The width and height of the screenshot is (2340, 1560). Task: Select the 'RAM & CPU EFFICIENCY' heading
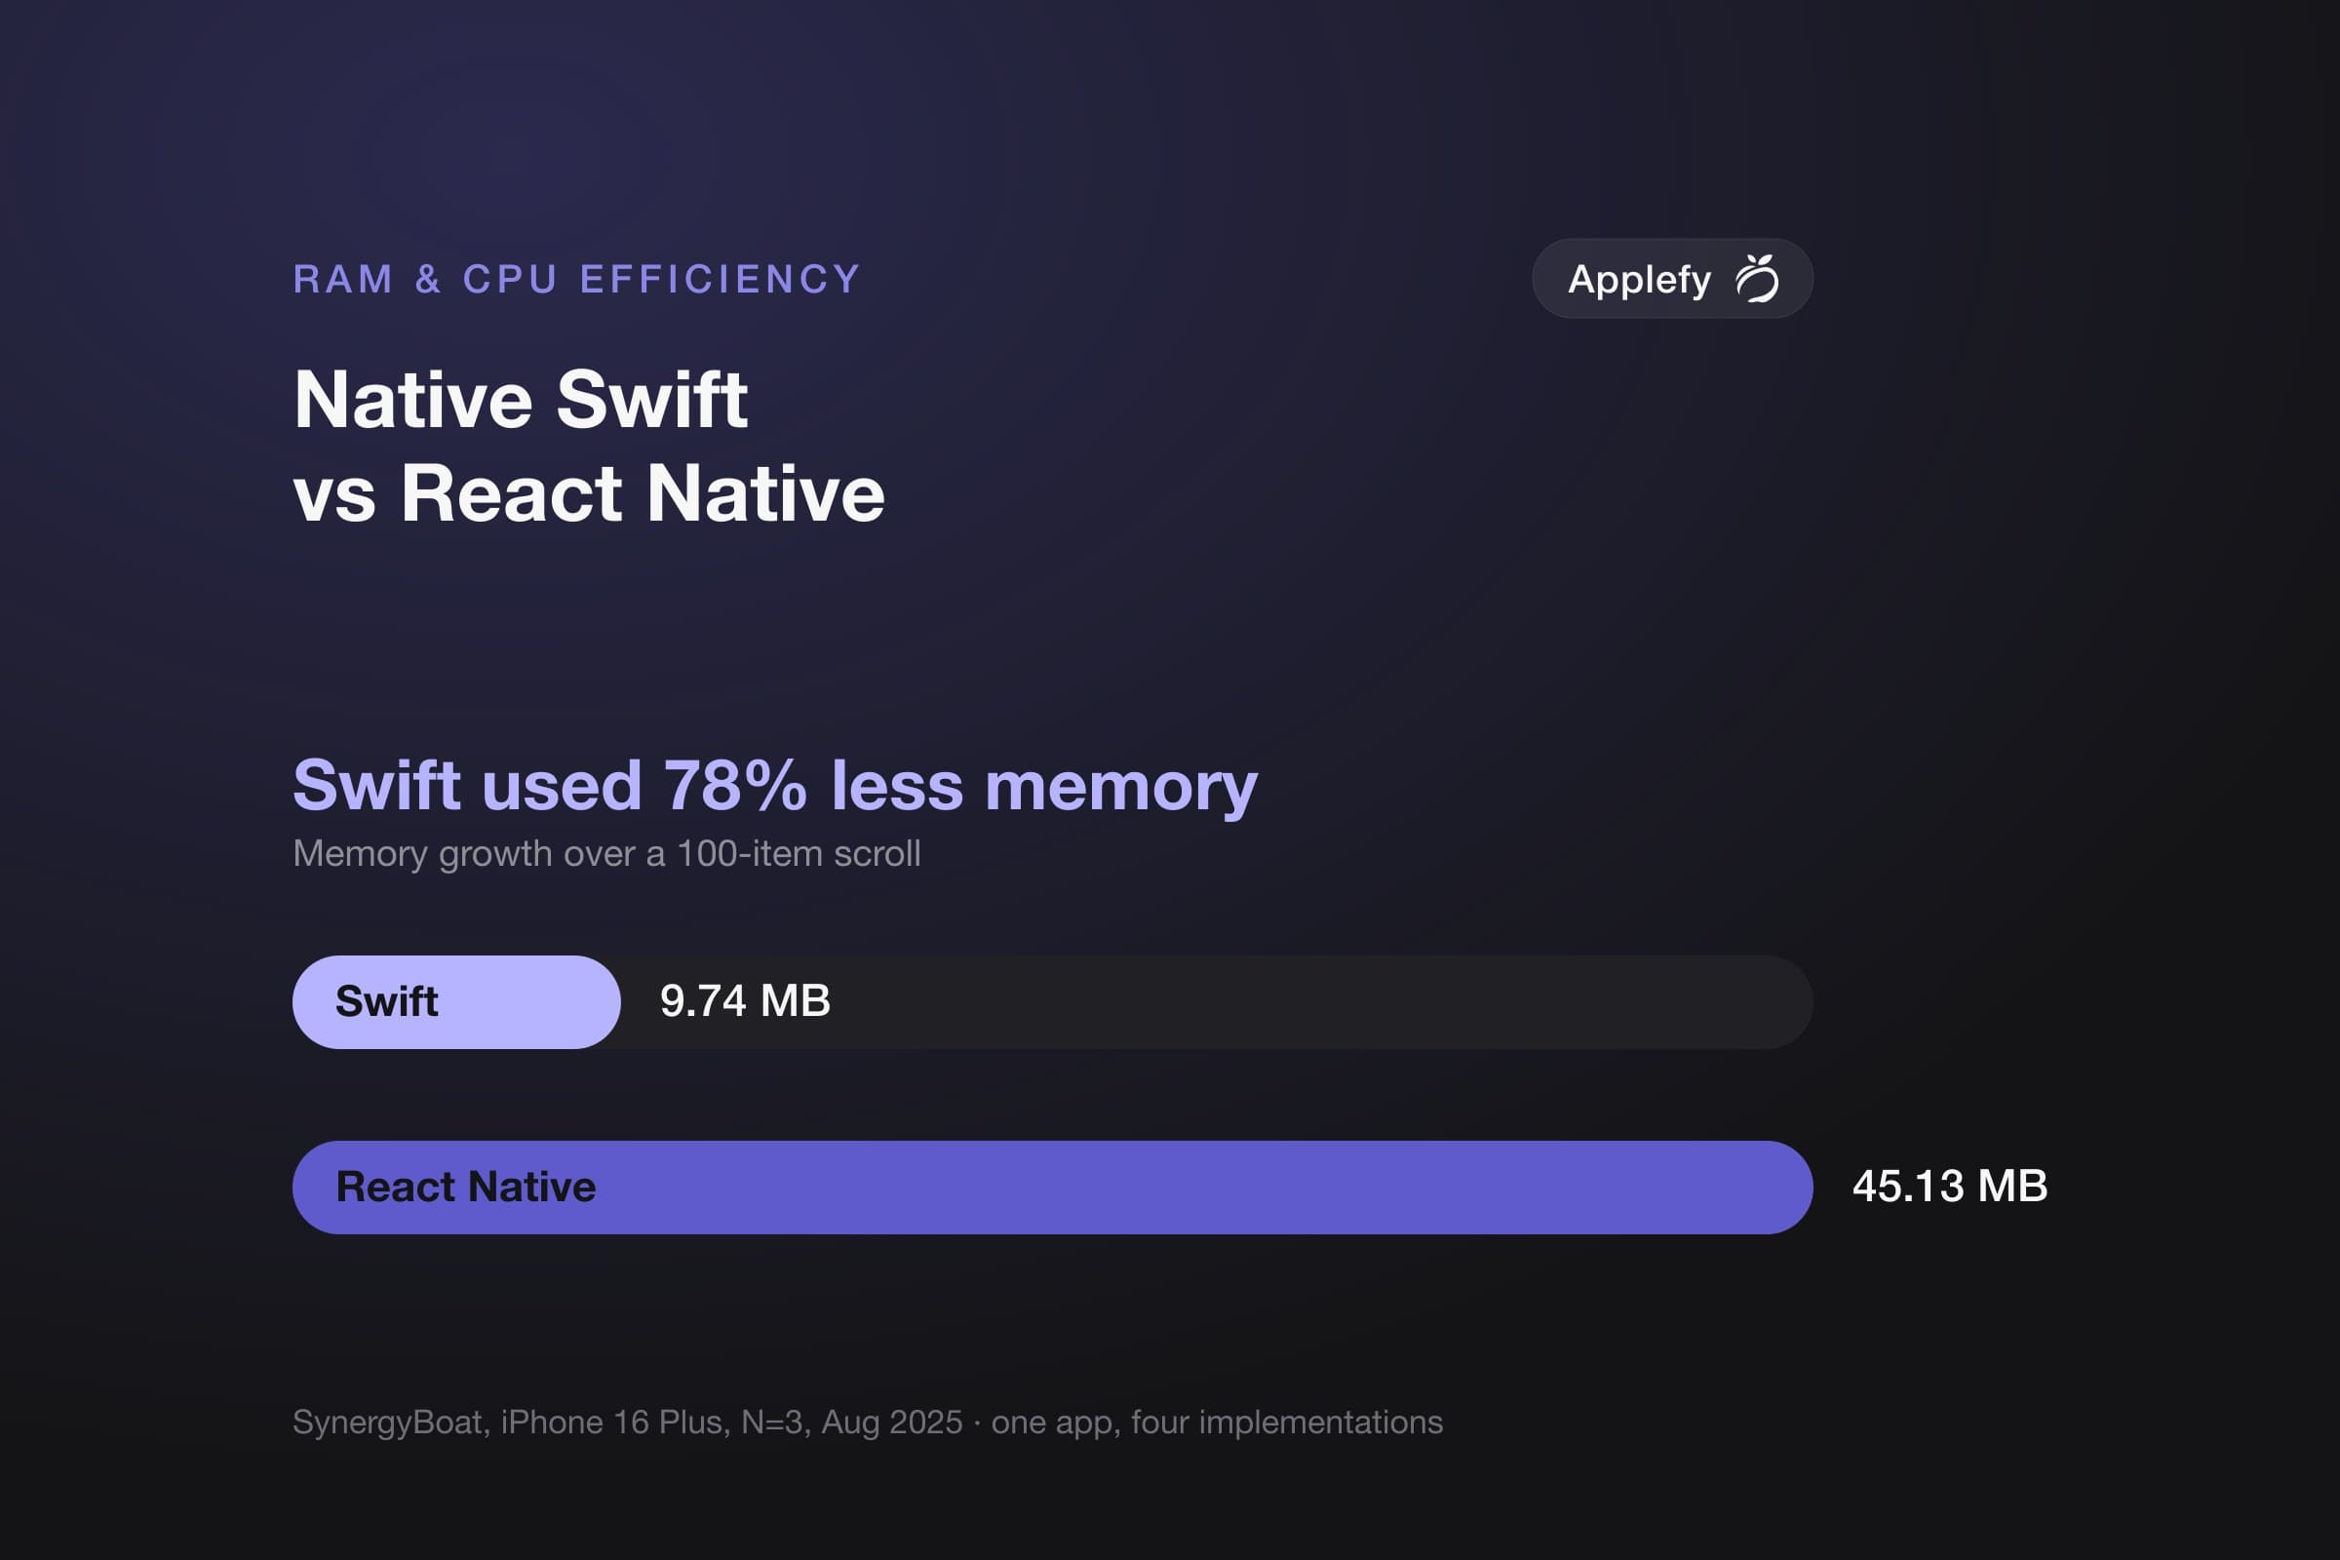[577, 280]
